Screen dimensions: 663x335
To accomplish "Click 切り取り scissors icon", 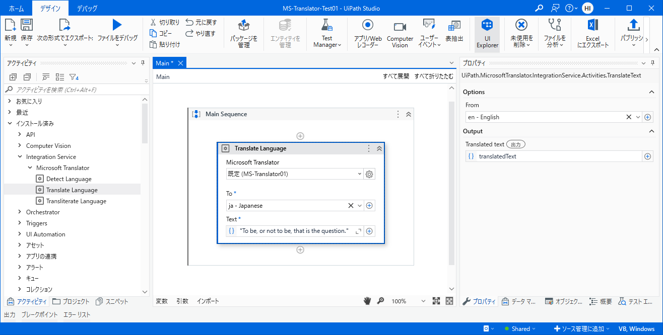I will click(154, 22).
